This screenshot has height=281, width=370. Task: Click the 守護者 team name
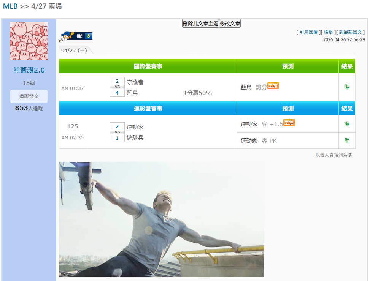click(x=135, y=82)
